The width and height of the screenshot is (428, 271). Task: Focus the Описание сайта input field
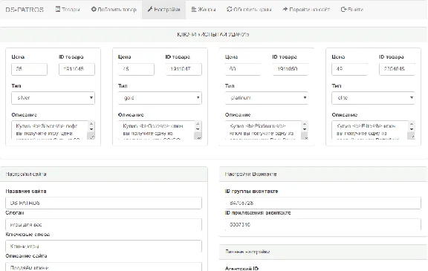point(104,267)
